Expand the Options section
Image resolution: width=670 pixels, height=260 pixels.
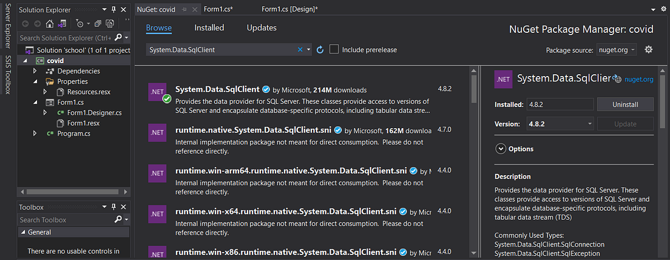pyautogui.click(x=501, y=149)
